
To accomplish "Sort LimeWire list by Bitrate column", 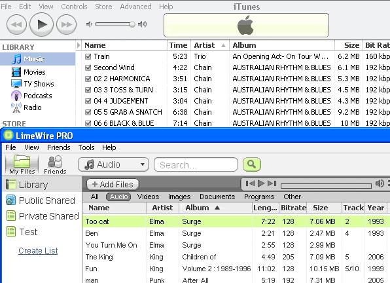I will pos(293,208).
